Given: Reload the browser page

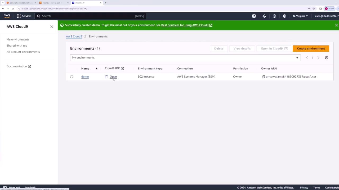Looking at the screenshot, I should [13, 9].
